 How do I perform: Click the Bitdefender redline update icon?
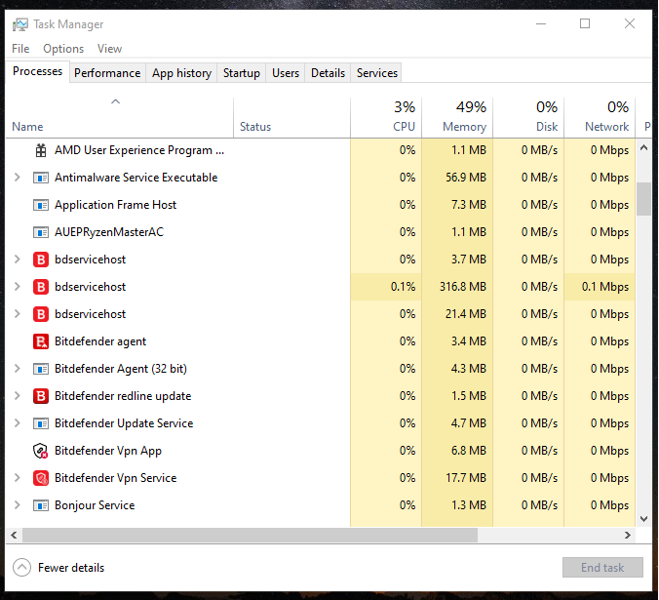(x=41, y=396)
